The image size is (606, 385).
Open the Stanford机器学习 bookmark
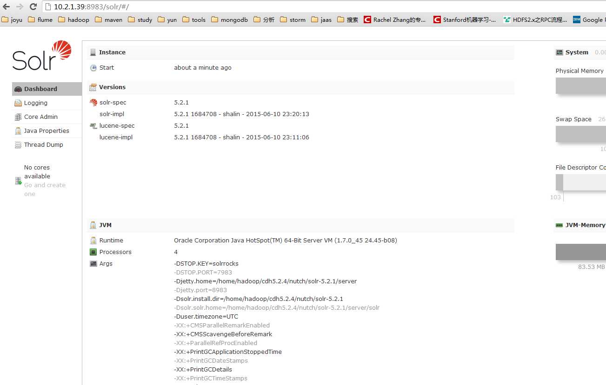pos(465,20)
